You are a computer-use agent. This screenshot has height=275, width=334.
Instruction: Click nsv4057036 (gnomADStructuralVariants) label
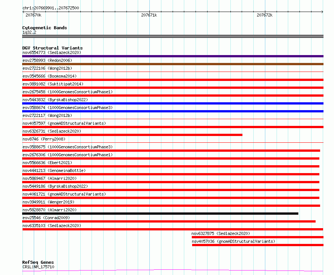233,241
